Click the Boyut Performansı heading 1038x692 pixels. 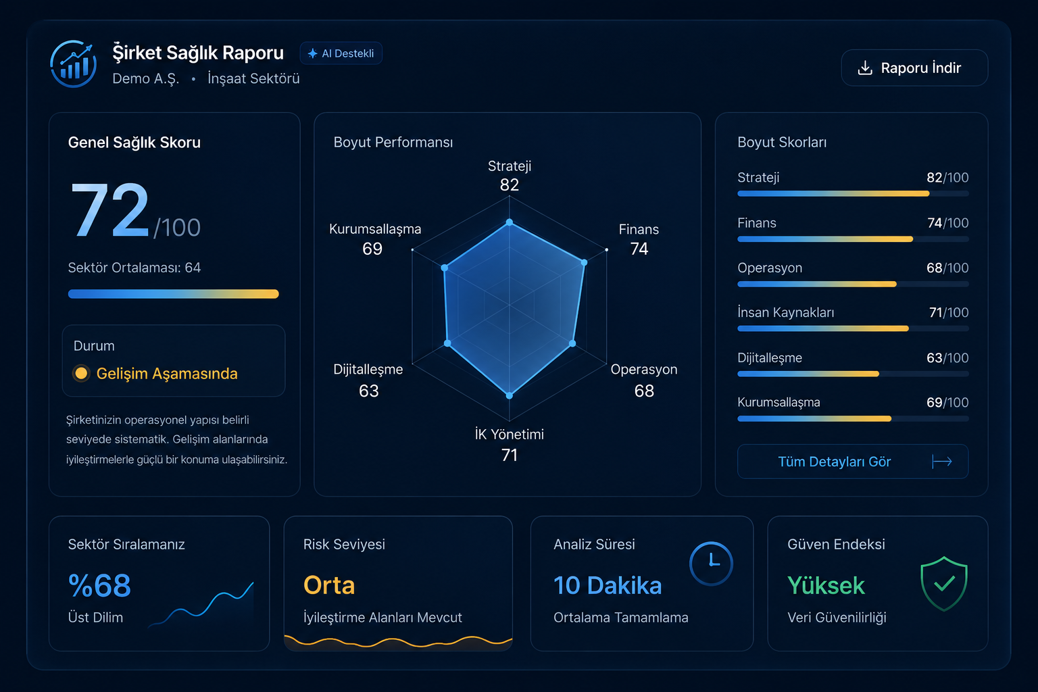coord(393,143)
